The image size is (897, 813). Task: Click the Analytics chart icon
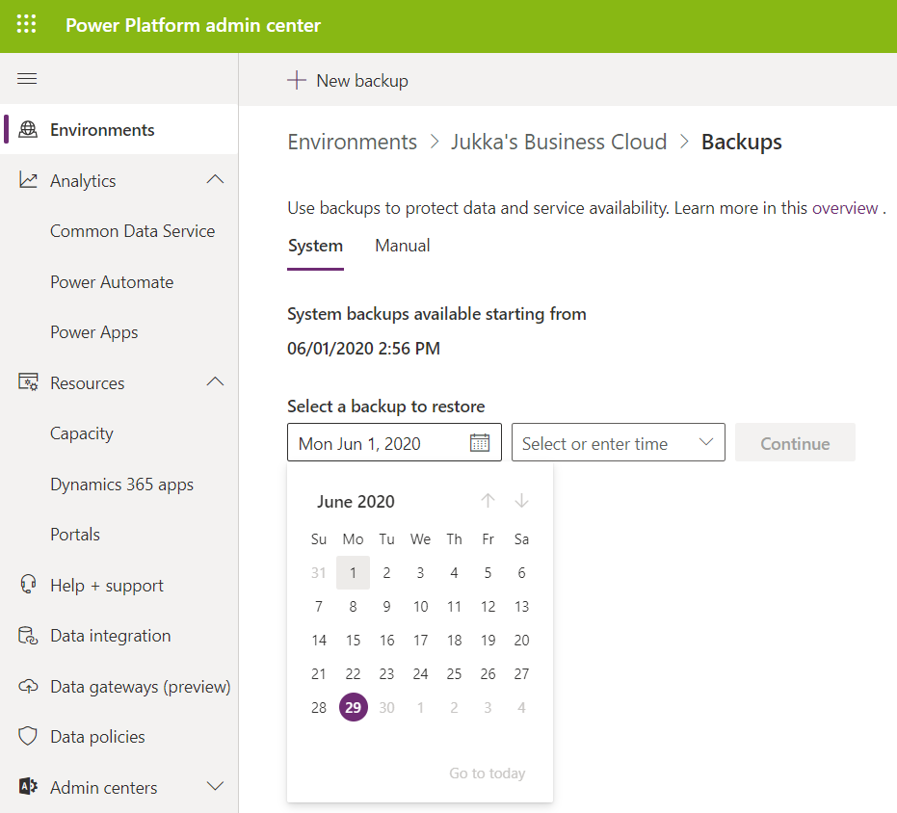[28, 180]
